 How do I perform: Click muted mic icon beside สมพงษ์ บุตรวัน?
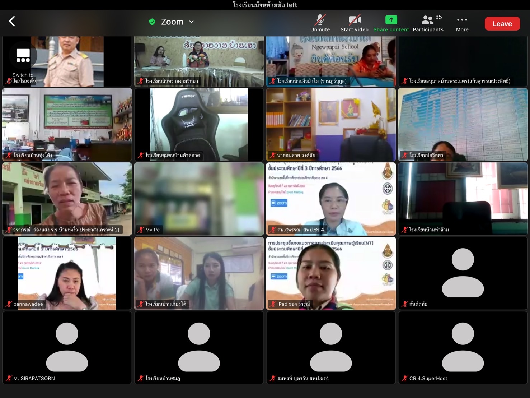point(273,378)
